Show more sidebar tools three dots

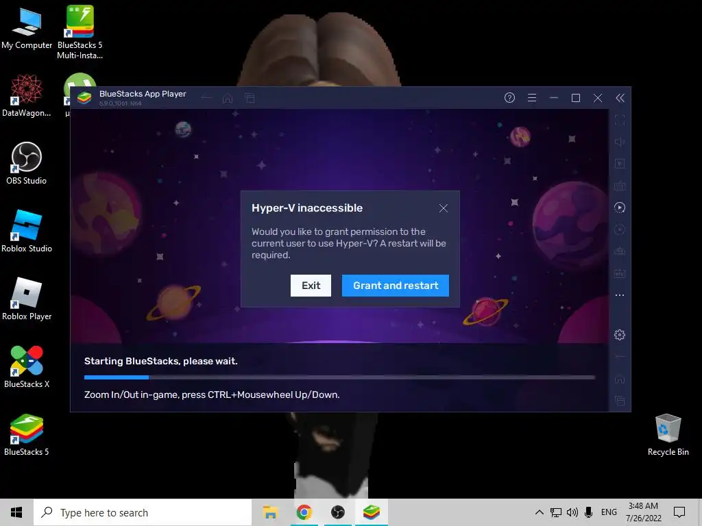620,295
